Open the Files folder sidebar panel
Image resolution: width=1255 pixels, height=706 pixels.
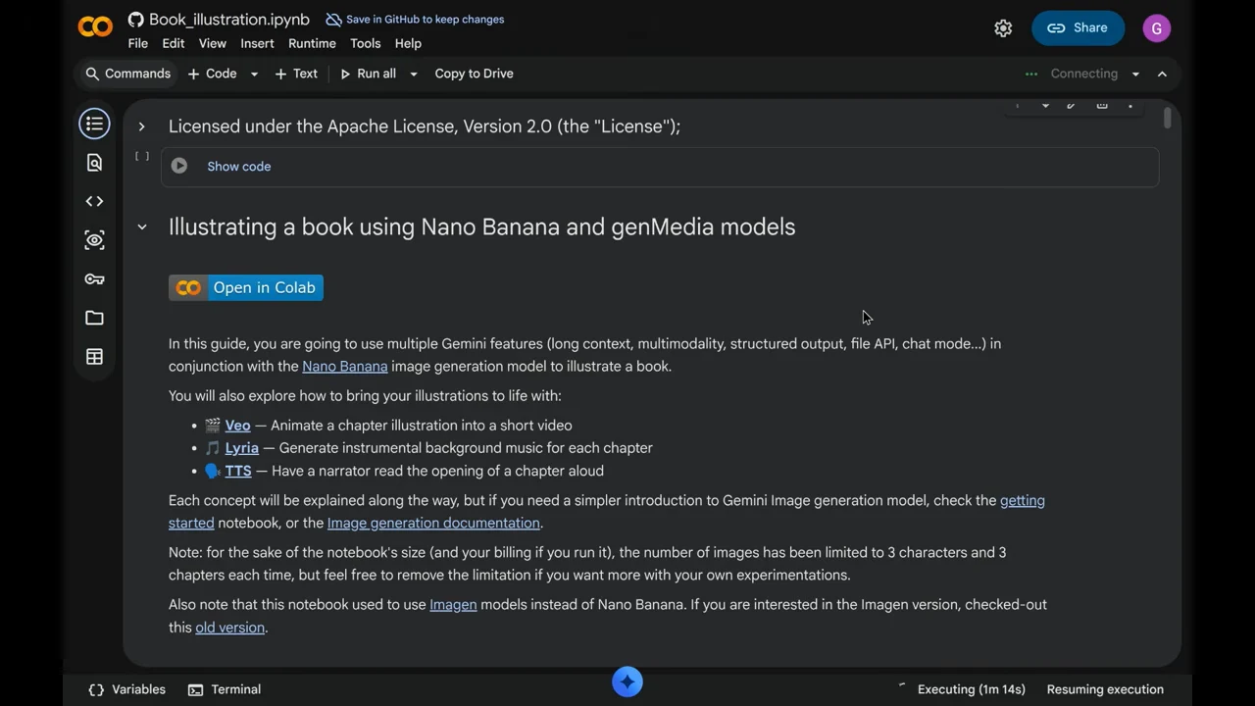click(94, 318)
